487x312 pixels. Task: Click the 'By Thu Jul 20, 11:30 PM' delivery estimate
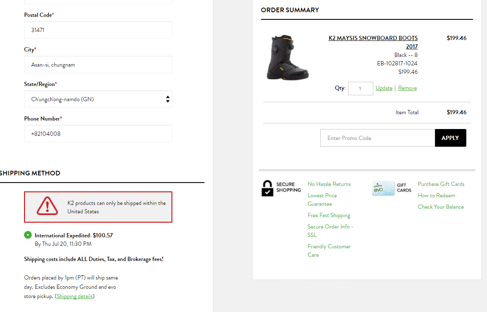63,244
